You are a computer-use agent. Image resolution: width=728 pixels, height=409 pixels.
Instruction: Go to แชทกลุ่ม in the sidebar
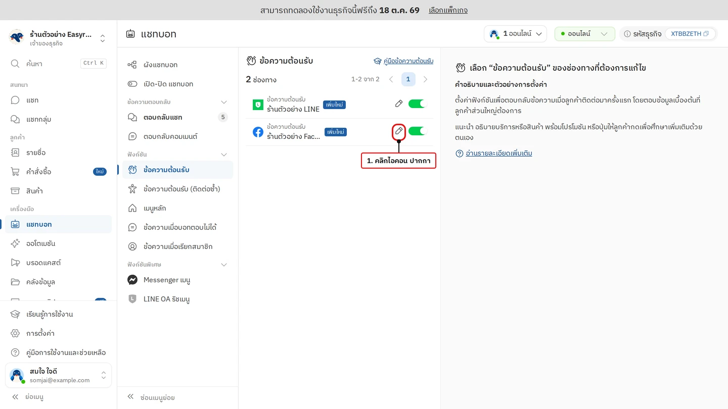coord(58,119)
